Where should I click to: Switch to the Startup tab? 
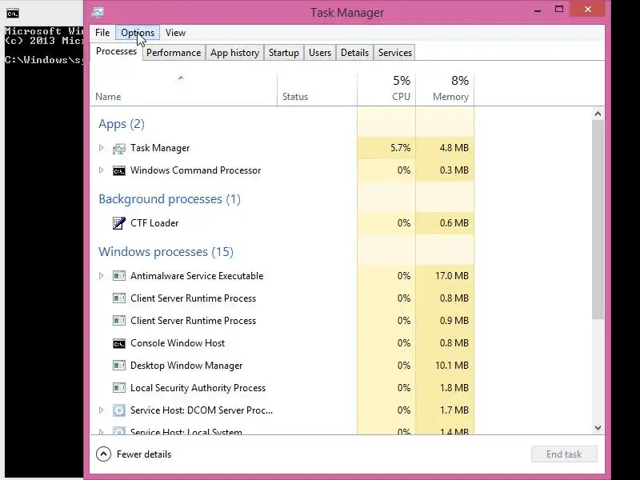point(284,53)
